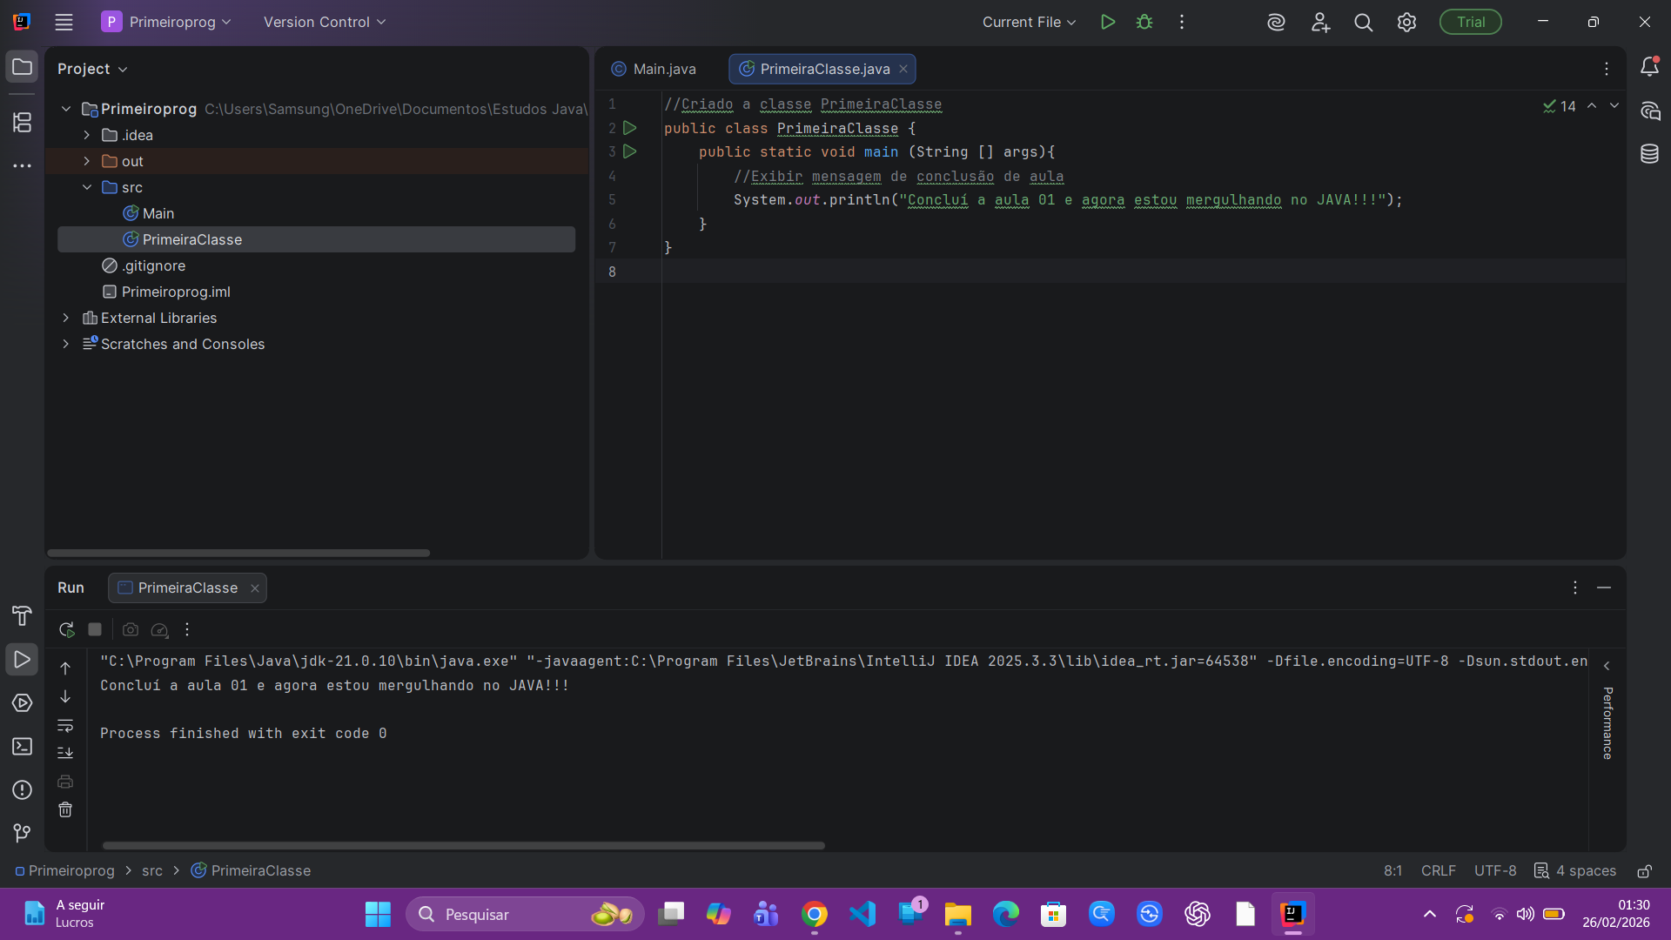1671x940 pixels.
Task: Open the Structure tool window
Action: click(x=22, y=123)
